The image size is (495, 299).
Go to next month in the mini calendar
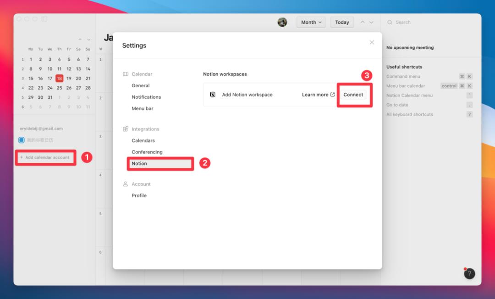[x=89, y=40]
